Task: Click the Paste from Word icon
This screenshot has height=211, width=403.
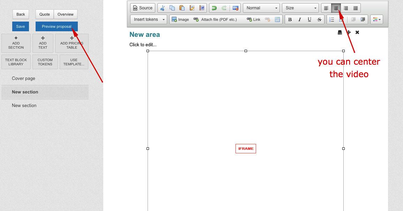Action: (202, 8)
